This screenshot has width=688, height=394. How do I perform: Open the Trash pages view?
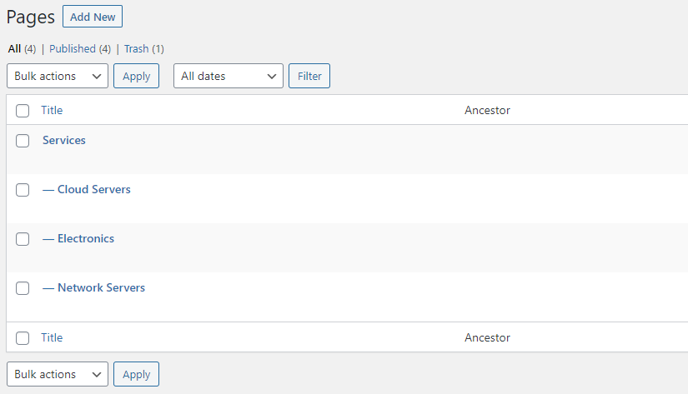[136, 48]
